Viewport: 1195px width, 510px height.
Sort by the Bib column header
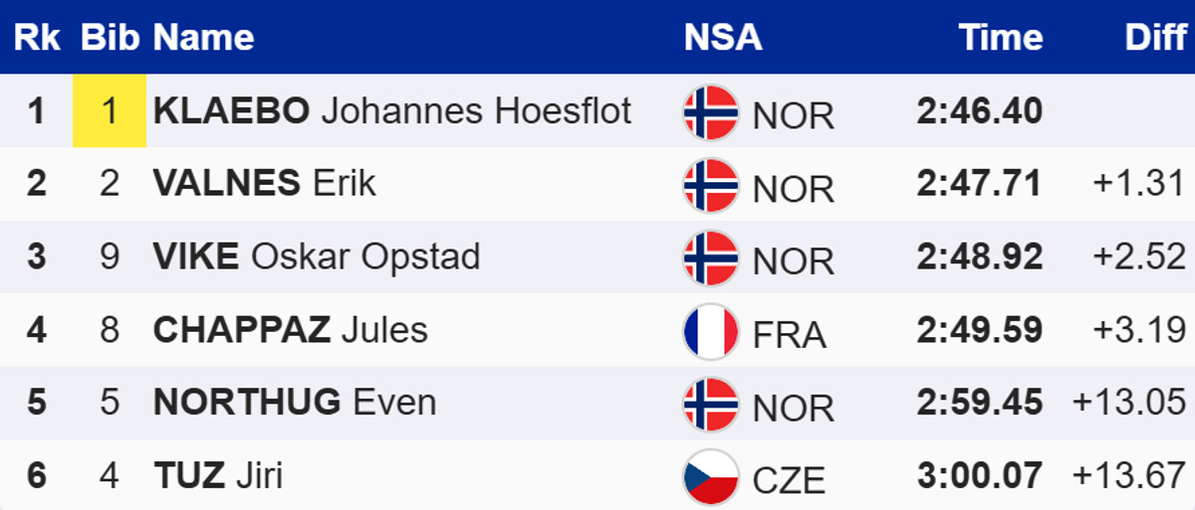click(110, 38)
